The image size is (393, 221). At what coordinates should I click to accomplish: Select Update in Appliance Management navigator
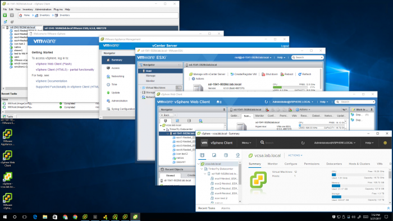pos(116,93)
